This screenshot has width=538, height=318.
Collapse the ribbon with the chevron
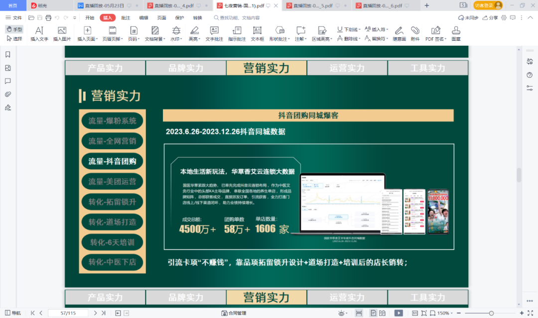(x=531, y=18)
